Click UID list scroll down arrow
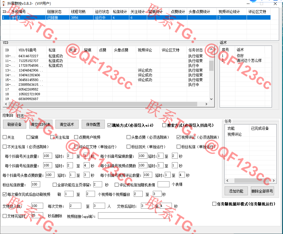Screen dimensions: 283x234 211,99
